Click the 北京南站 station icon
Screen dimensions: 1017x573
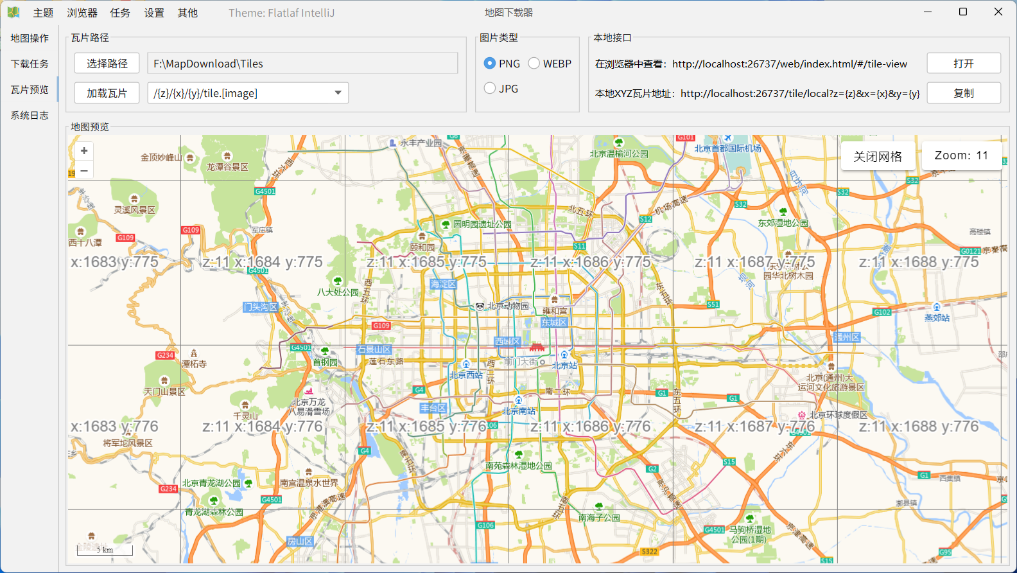519,401
